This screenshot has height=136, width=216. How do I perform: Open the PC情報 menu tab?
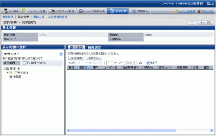(10, 11)
